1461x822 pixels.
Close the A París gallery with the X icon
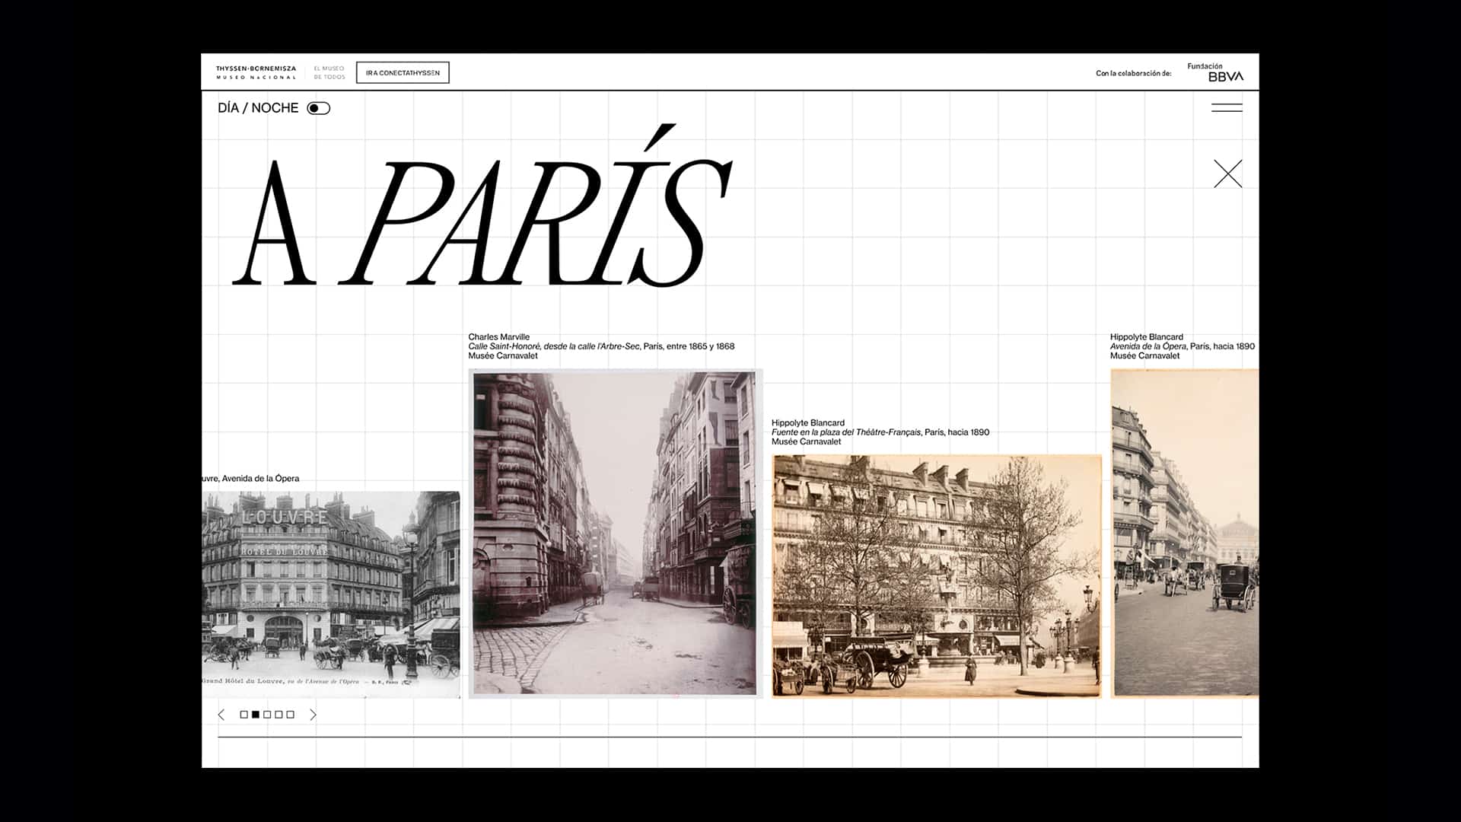point(1227,174)
